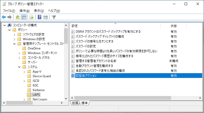Click the up one level folder icon
Screen dimensions: 204x113
[x=17, y=17]
